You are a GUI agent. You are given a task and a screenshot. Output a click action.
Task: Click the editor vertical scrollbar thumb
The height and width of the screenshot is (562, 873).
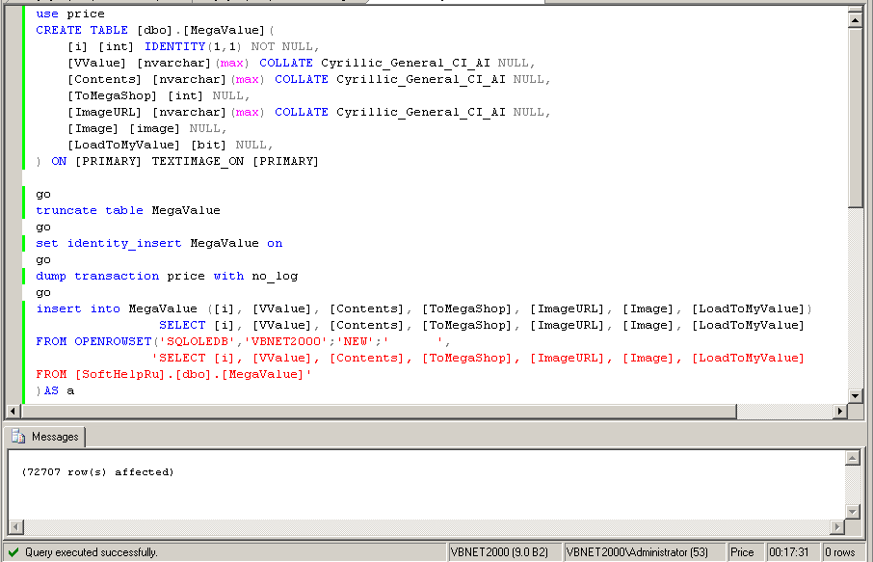point(856,117)
